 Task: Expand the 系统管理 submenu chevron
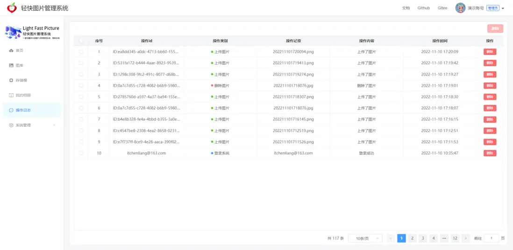(54, 125)
